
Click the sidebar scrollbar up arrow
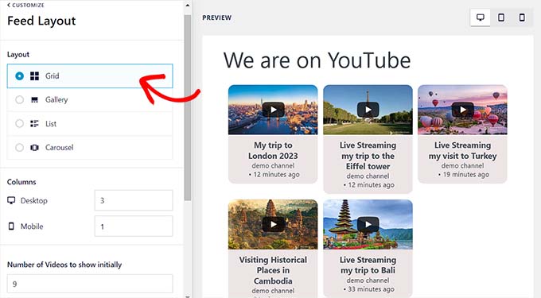[x=187, y=6]
